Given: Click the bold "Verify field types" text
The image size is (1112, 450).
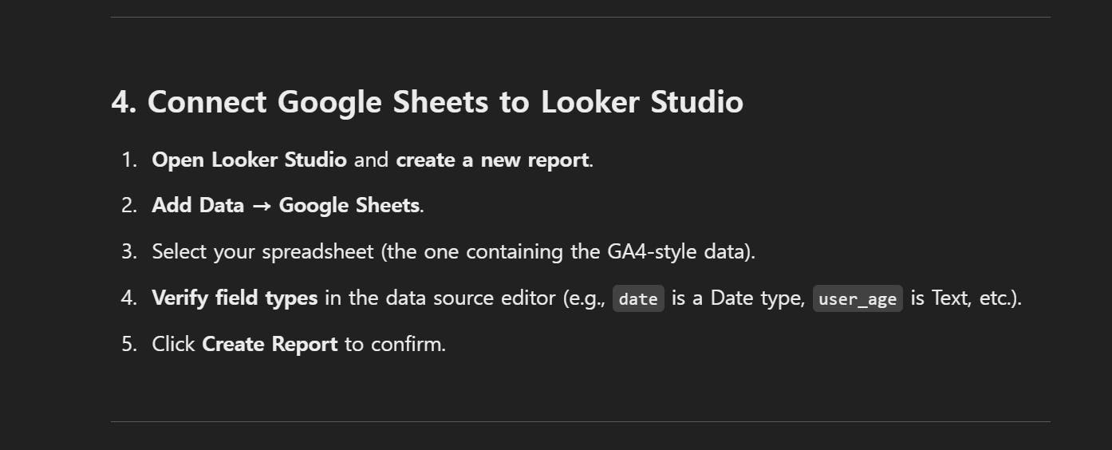Looking at the screenshot, I should coord(235,298).
